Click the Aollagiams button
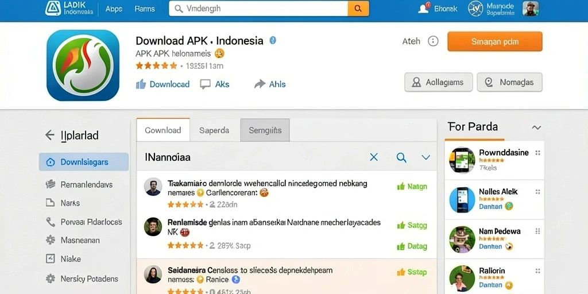The width and height of the screenshot is (588, 294). 438,82
